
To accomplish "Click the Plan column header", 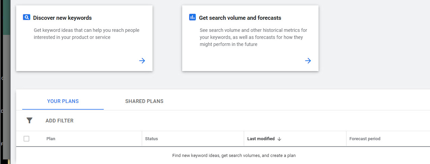I will click(51, 139).
